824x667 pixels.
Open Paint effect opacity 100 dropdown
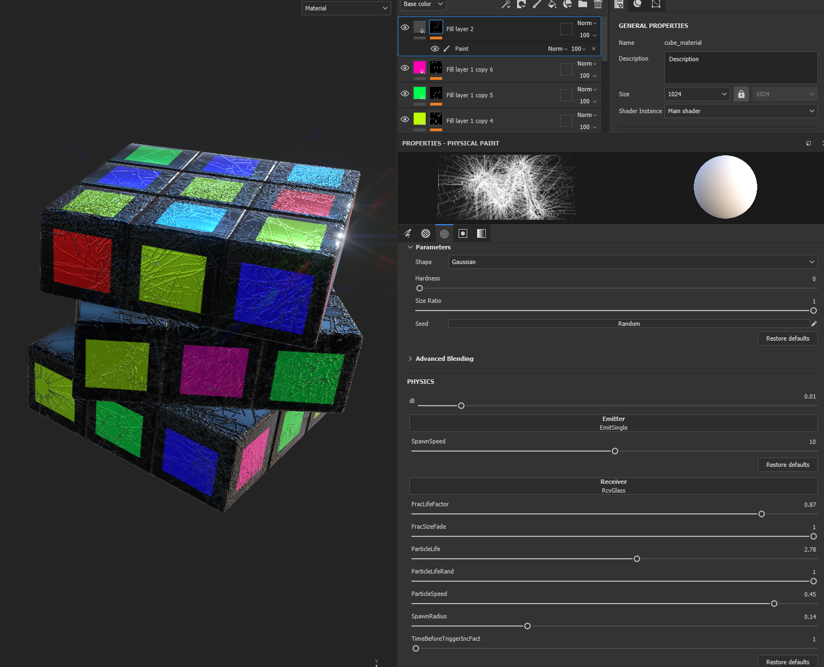coord(578,49)
